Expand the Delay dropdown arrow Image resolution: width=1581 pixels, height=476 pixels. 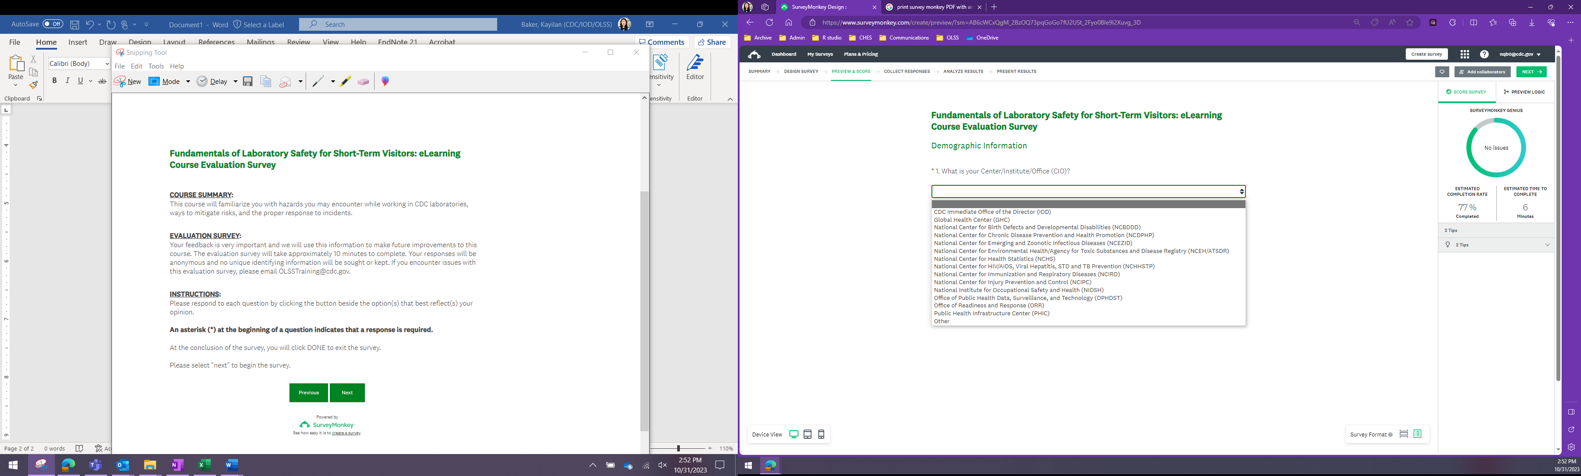(x=235, y=82)
